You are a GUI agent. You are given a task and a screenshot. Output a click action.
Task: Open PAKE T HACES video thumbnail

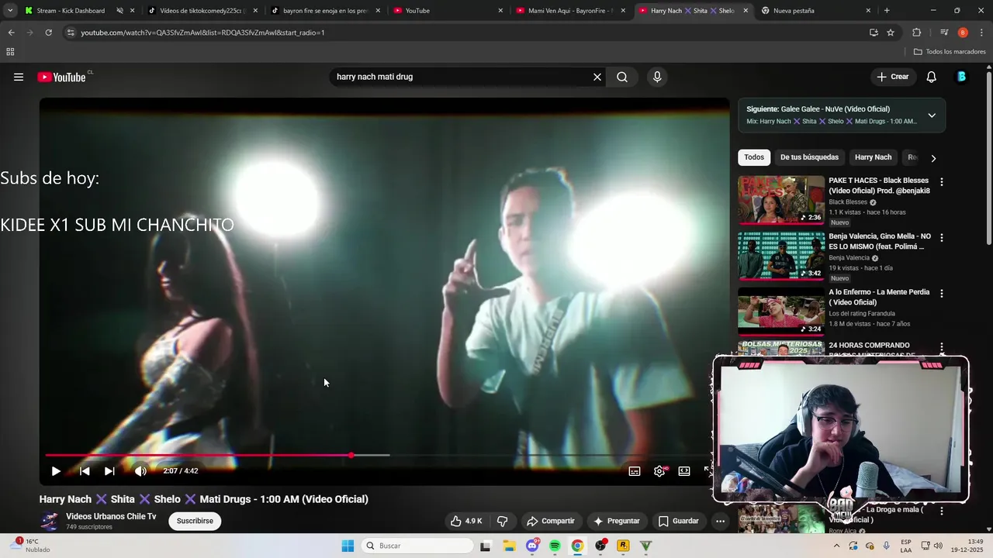(781, 200)
